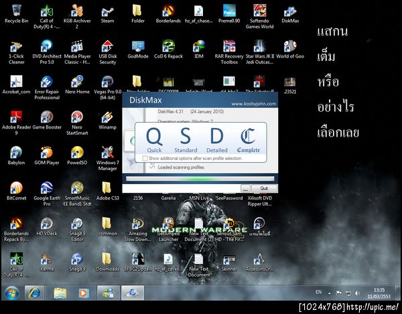Image resolution: width=402 pixels, height=314 pixels.
Task: Select the Detailed scan profile in DiskMax
Action: [217, 140]
